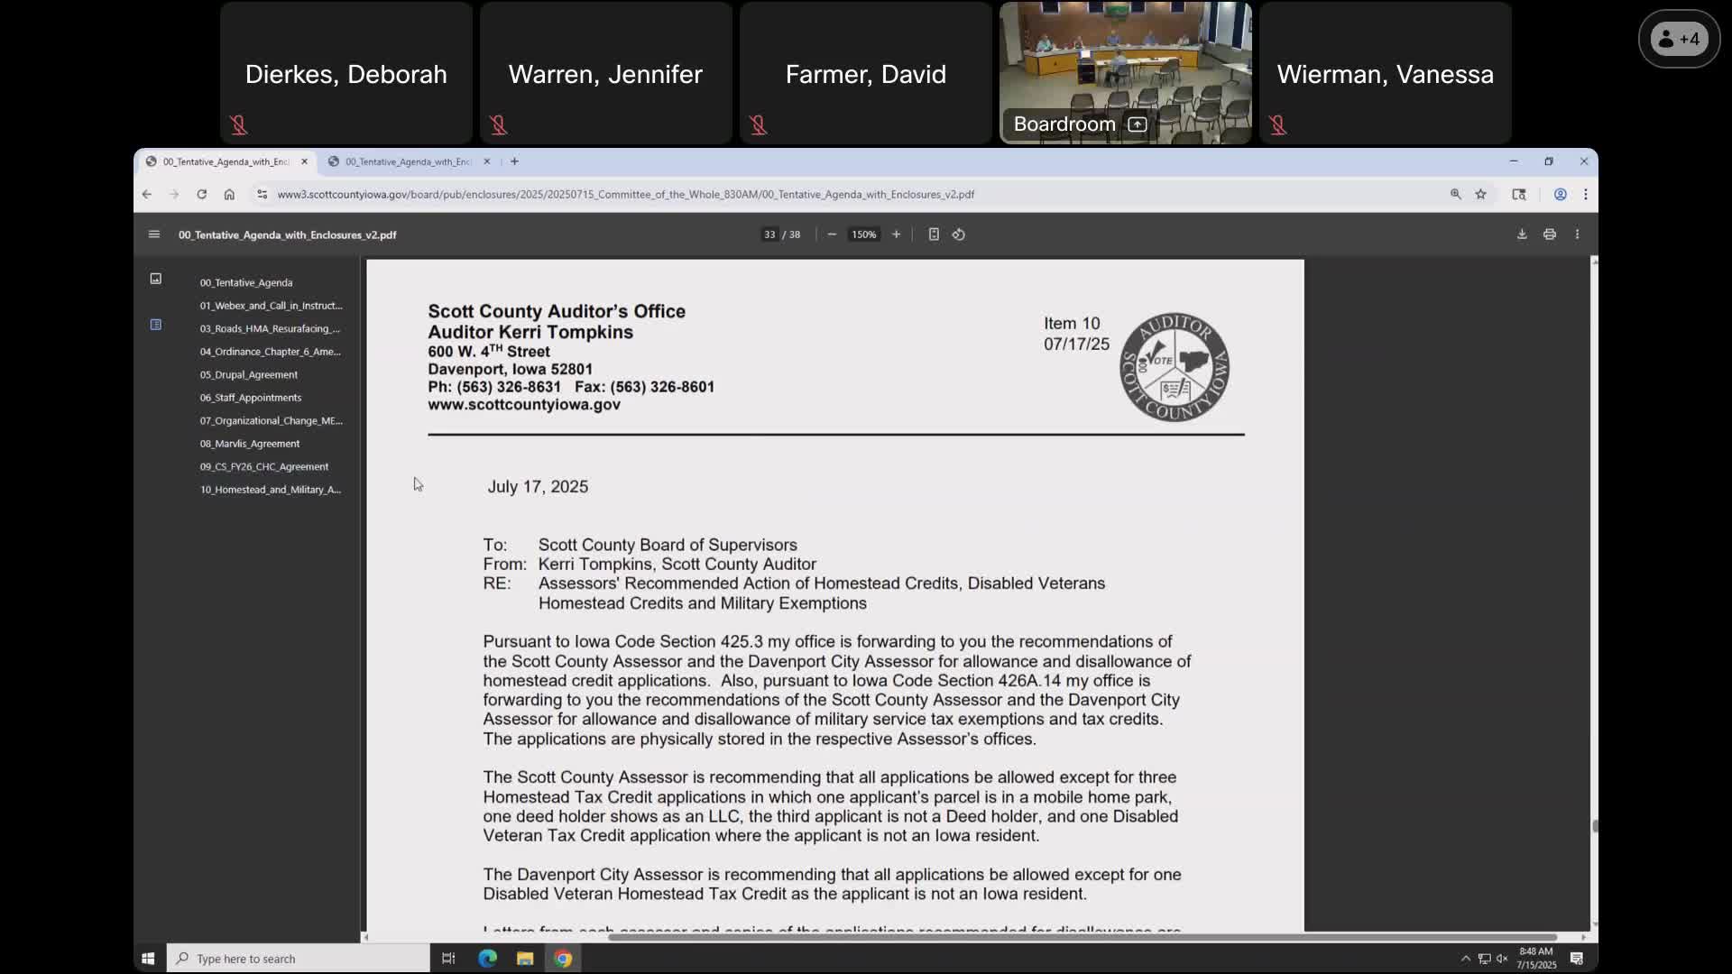Open the Chrome profile menu
Viewport: 1732px width, 974px height.
[1559, 194]
